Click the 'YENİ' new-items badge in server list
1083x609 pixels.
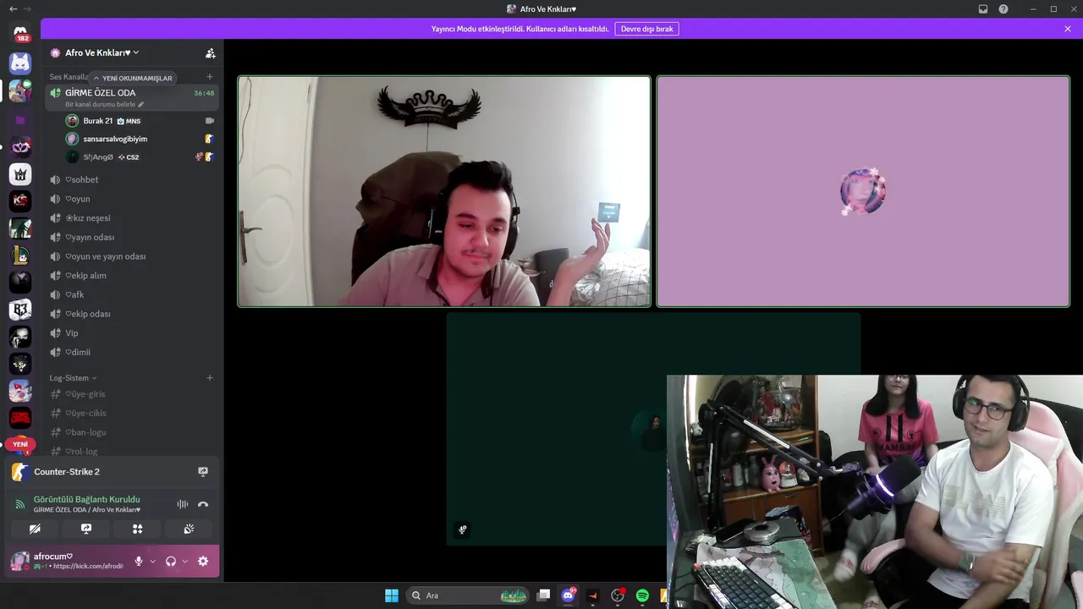click(20, 444)
